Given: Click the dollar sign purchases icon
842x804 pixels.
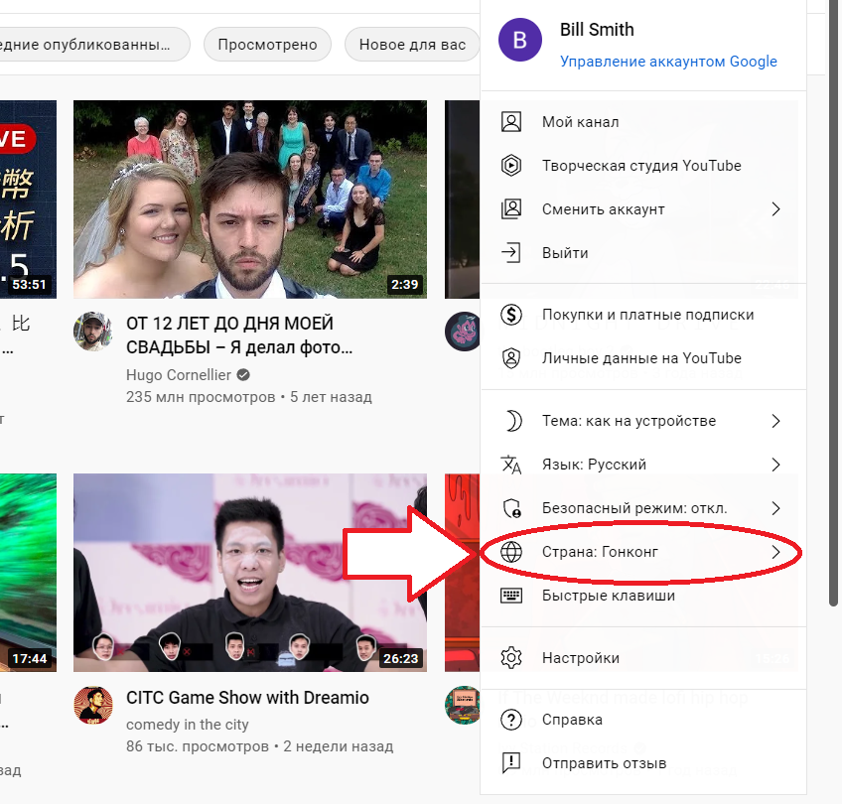Looking at the screenshot, I should [x=511, y=315].
